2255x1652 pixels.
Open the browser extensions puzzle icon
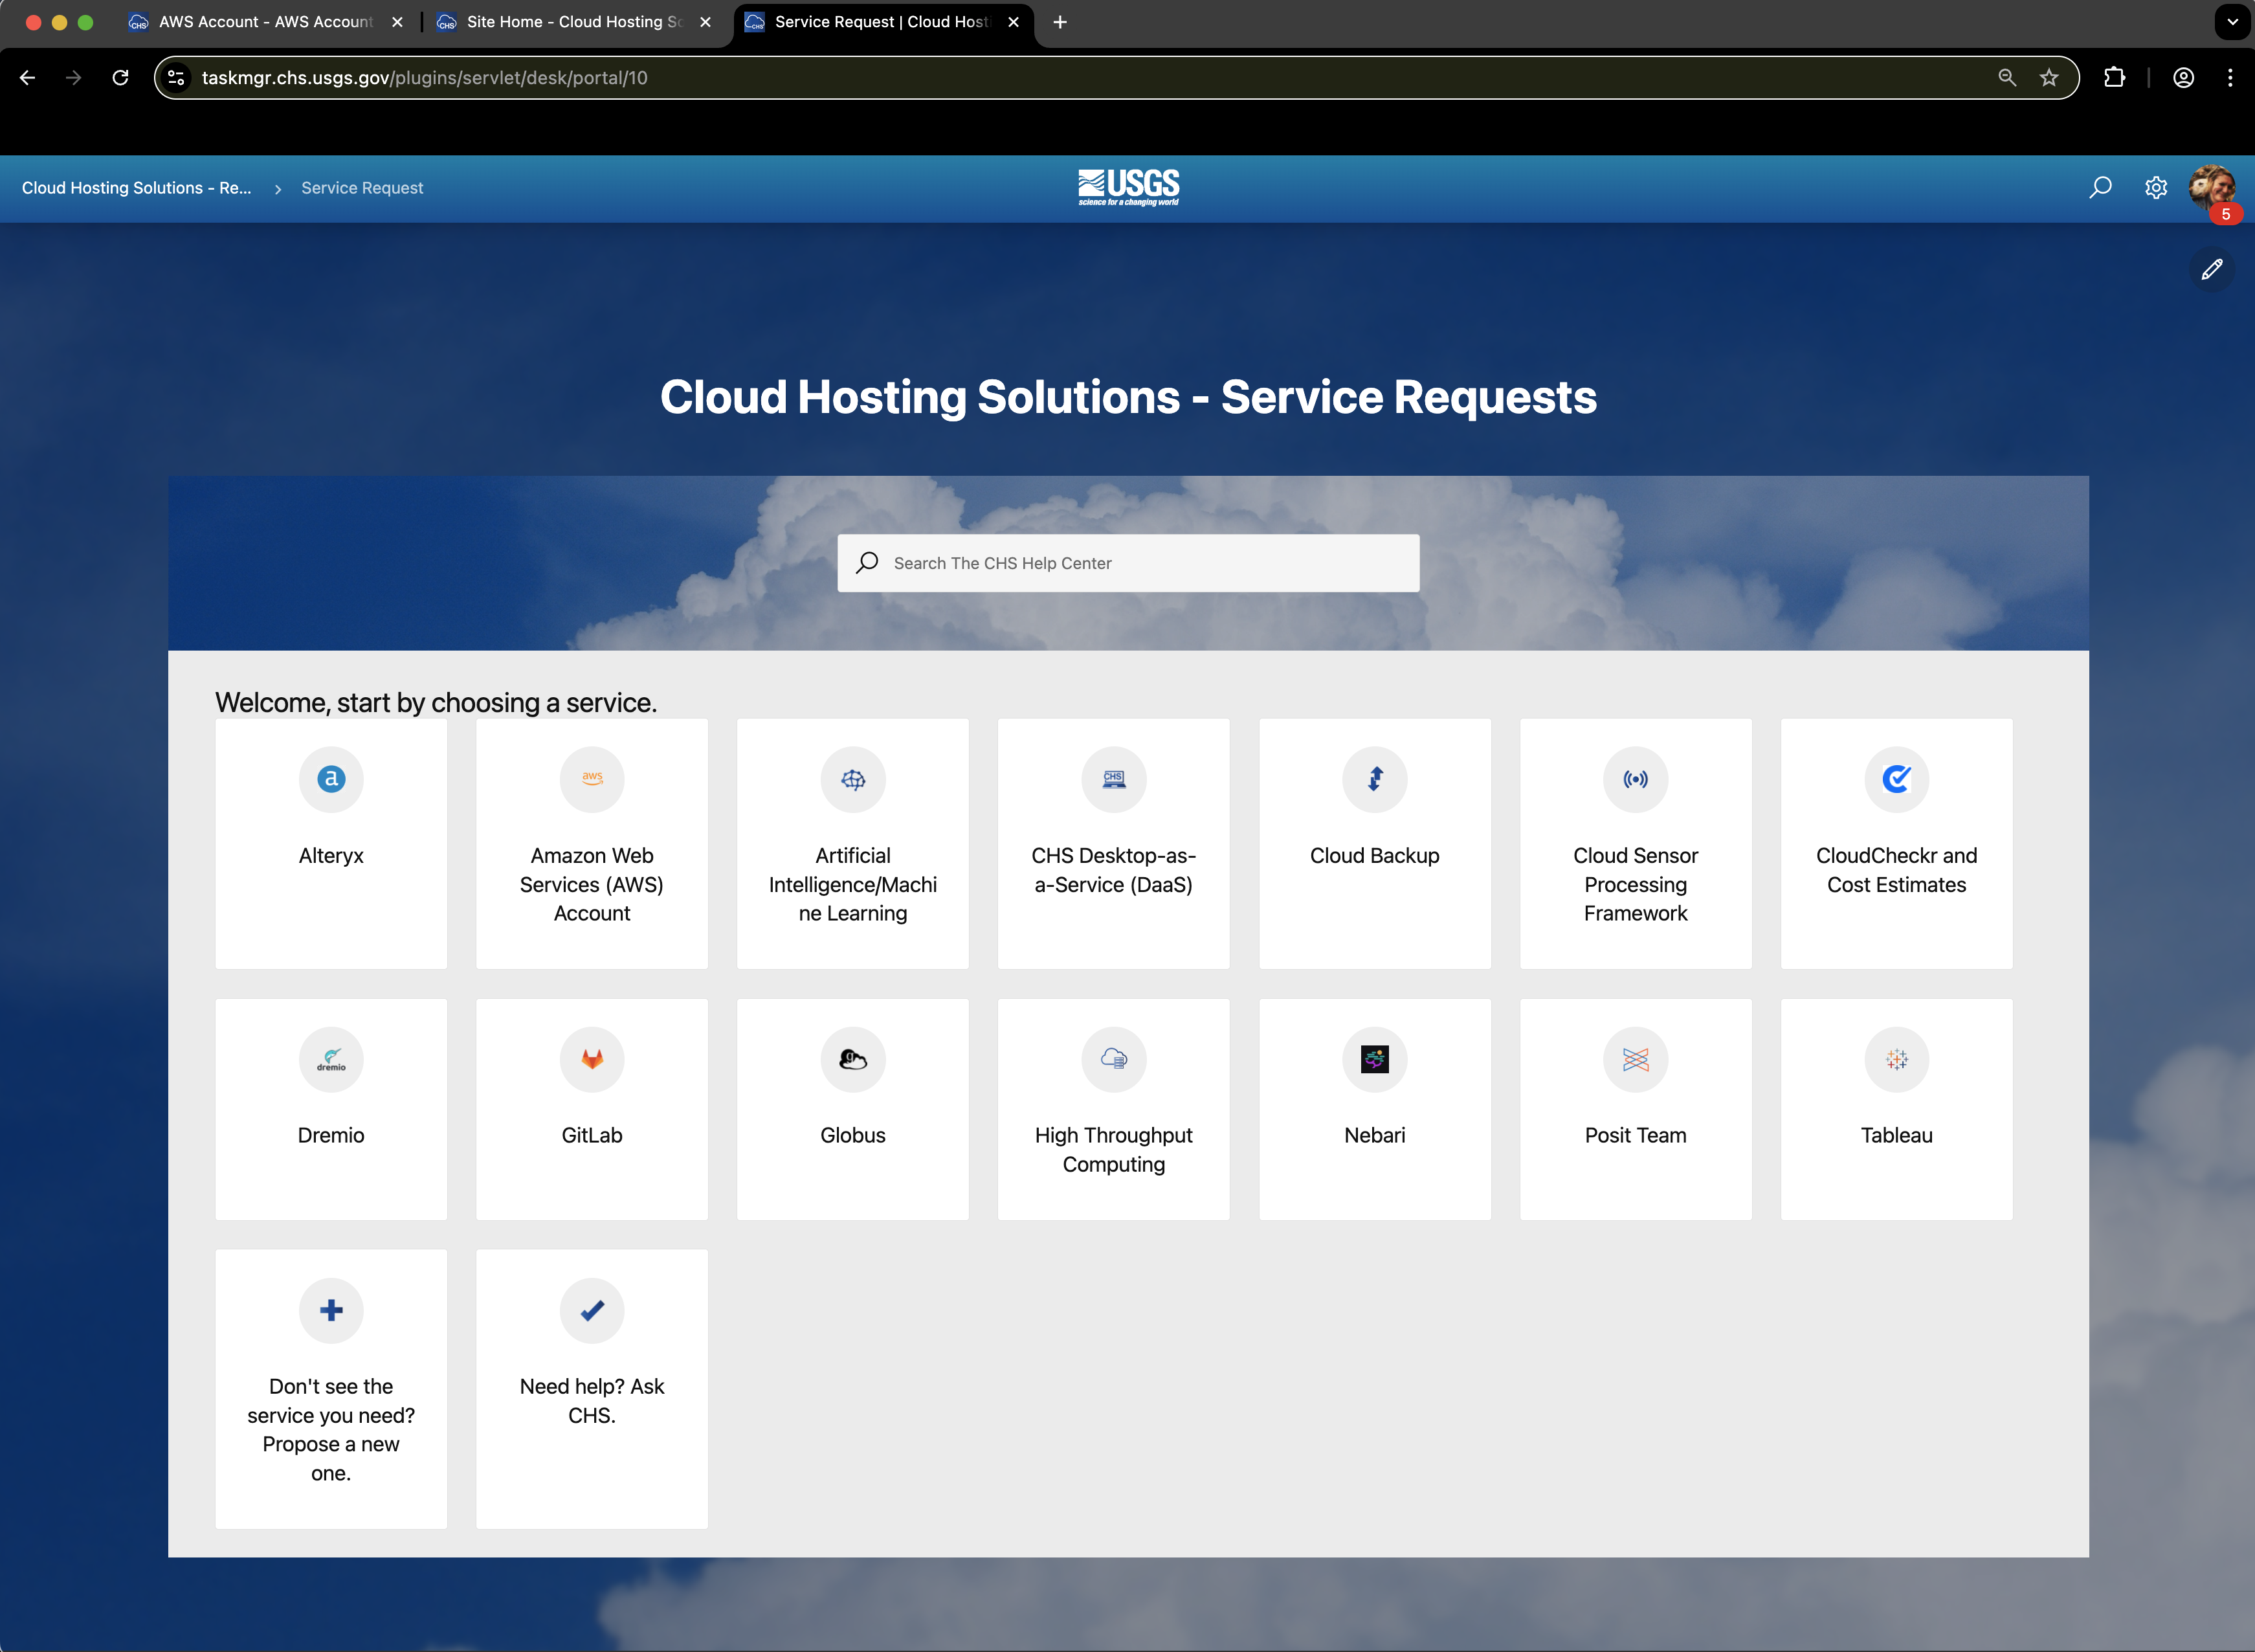pyautogui.click(x=2114, y=78)
